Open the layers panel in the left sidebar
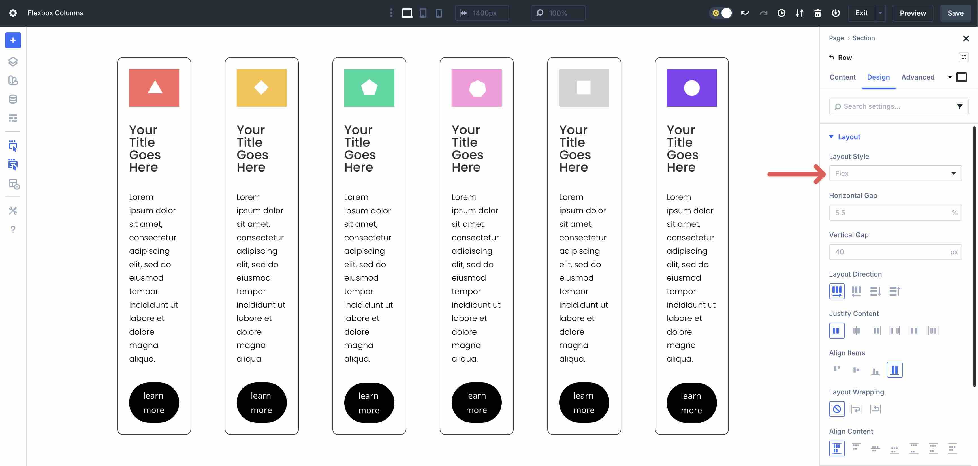Image resolution: width=978 pixels, height=466 pixels. (x=13, y=61)
